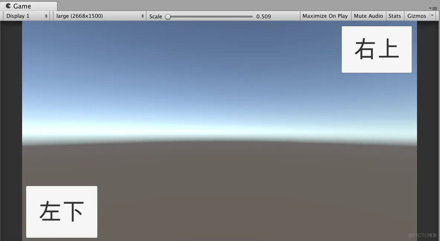
Task: Click the Unity icon on Game tab
Action: coord(9,6)
